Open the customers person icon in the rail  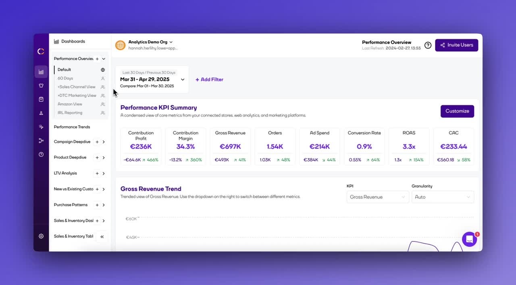[x=41, y=113]
